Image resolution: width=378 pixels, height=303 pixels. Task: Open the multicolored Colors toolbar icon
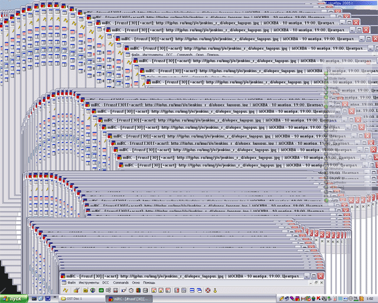point(138,290)
